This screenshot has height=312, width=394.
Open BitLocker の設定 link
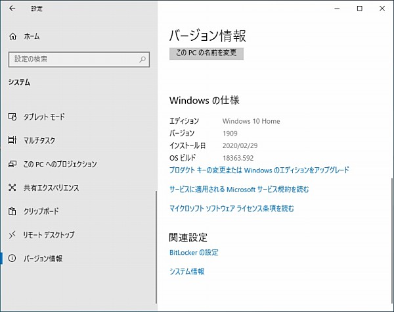[194, 252]
